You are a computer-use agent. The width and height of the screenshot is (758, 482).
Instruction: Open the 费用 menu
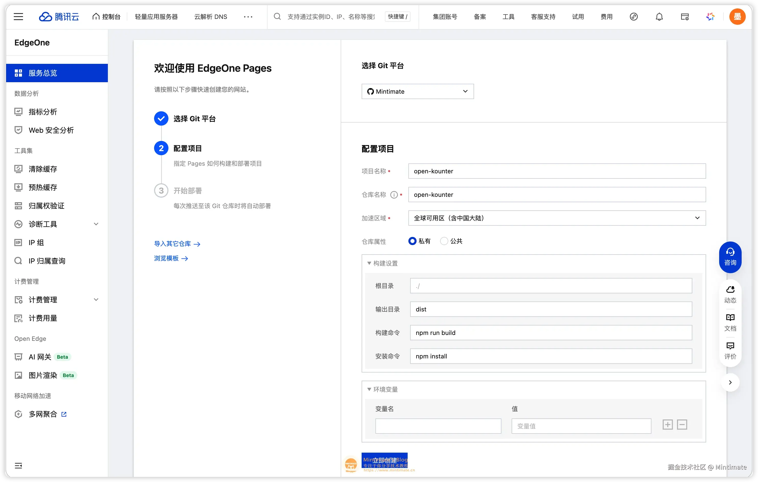606,17
